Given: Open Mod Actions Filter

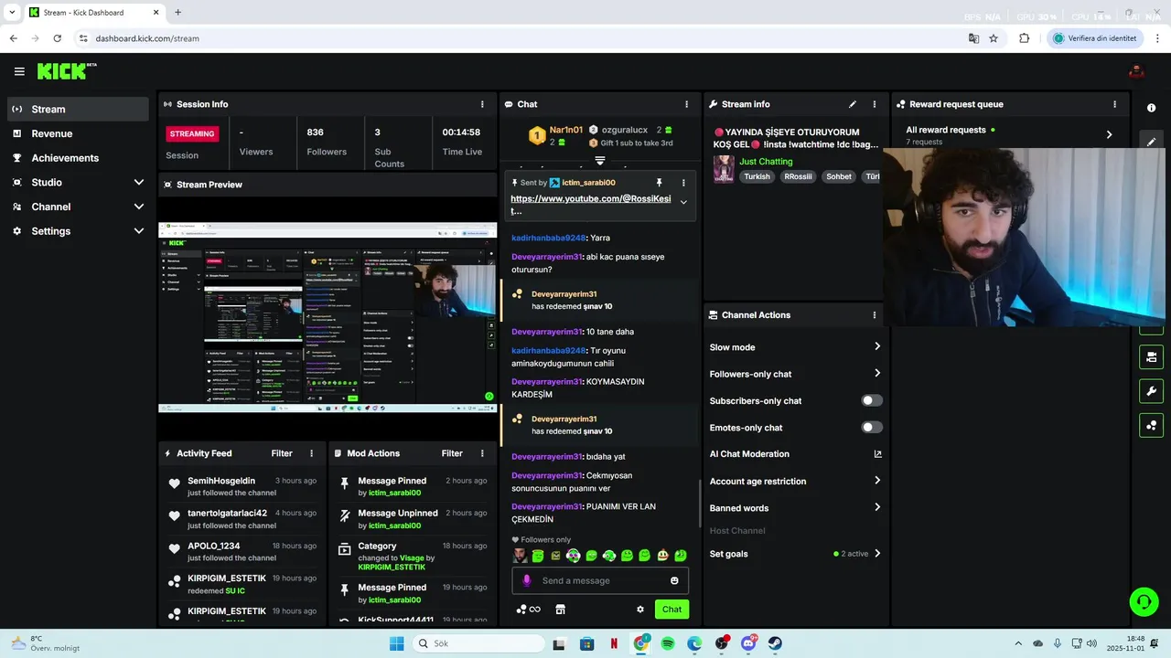Looking at the screenshot, I should click(x=452, y=453).
